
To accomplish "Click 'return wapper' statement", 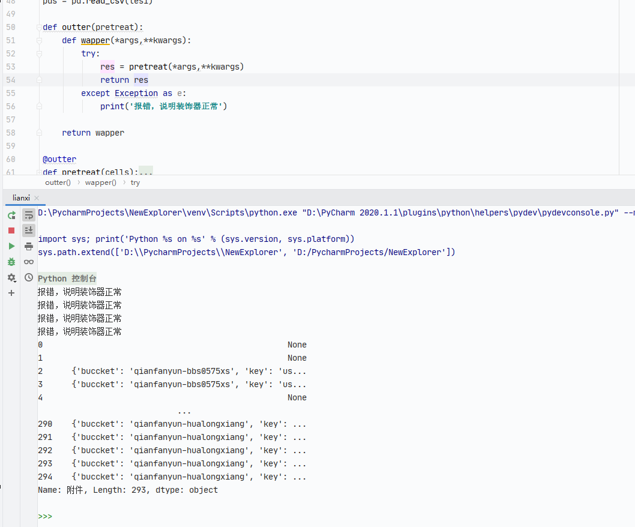I will pyautogui.click(x=93, y=133).
